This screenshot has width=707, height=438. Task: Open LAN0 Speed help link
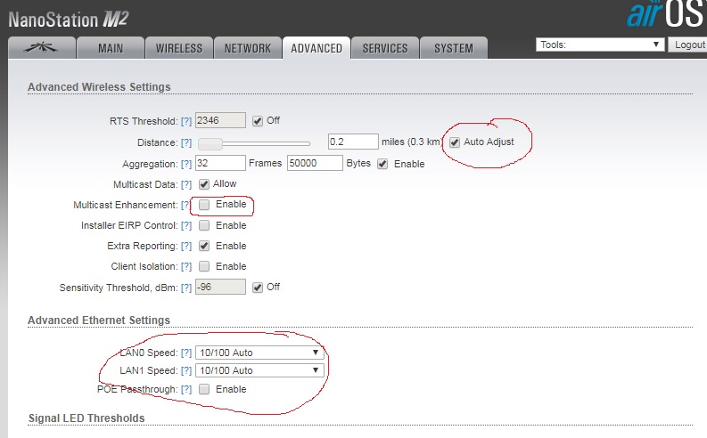tap(186, 353)
